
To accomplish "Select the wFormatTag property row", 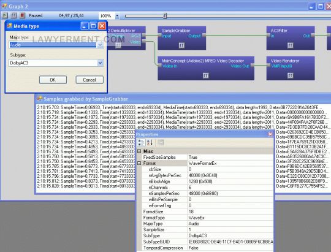I will (208, 205).
